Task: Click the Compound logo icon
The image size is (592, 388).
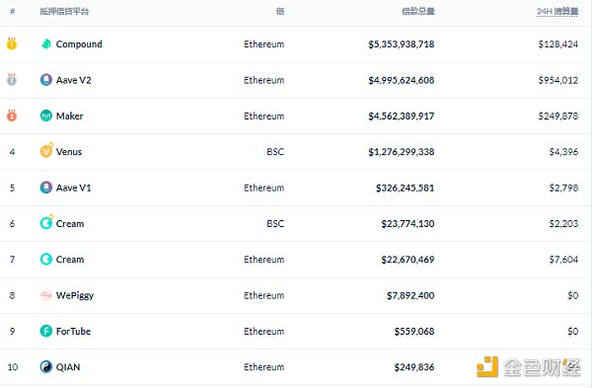Action: pyautogui.click(x=46, y=44)
